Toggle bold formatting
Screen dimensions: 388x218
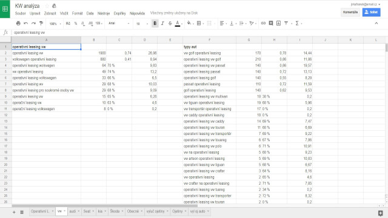155,23
